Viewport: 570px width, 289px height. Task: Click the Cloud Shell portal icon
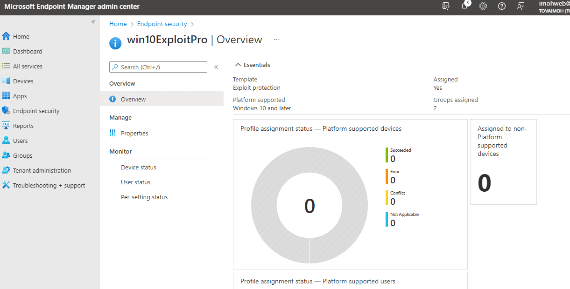[x=446, y=6]
